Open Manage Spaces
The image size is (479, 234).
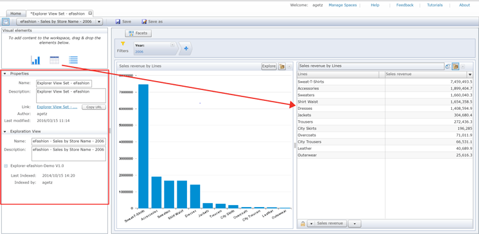pos(343,5)
